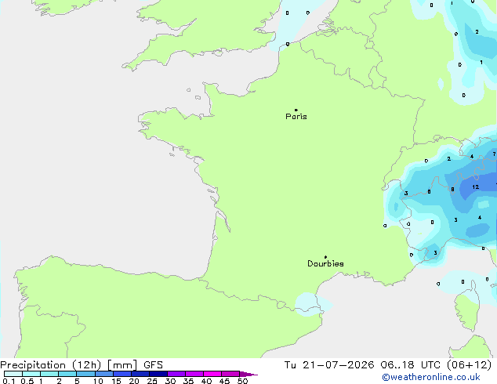
Task: Select the 15–20 mm legend swatch
Action: click(122, 374)
